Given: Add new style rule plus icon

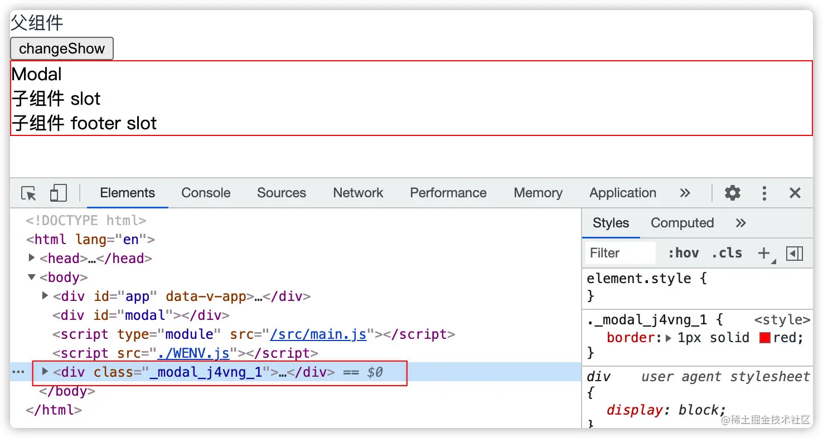Looking at the screenshot, I should coord(764,253).
